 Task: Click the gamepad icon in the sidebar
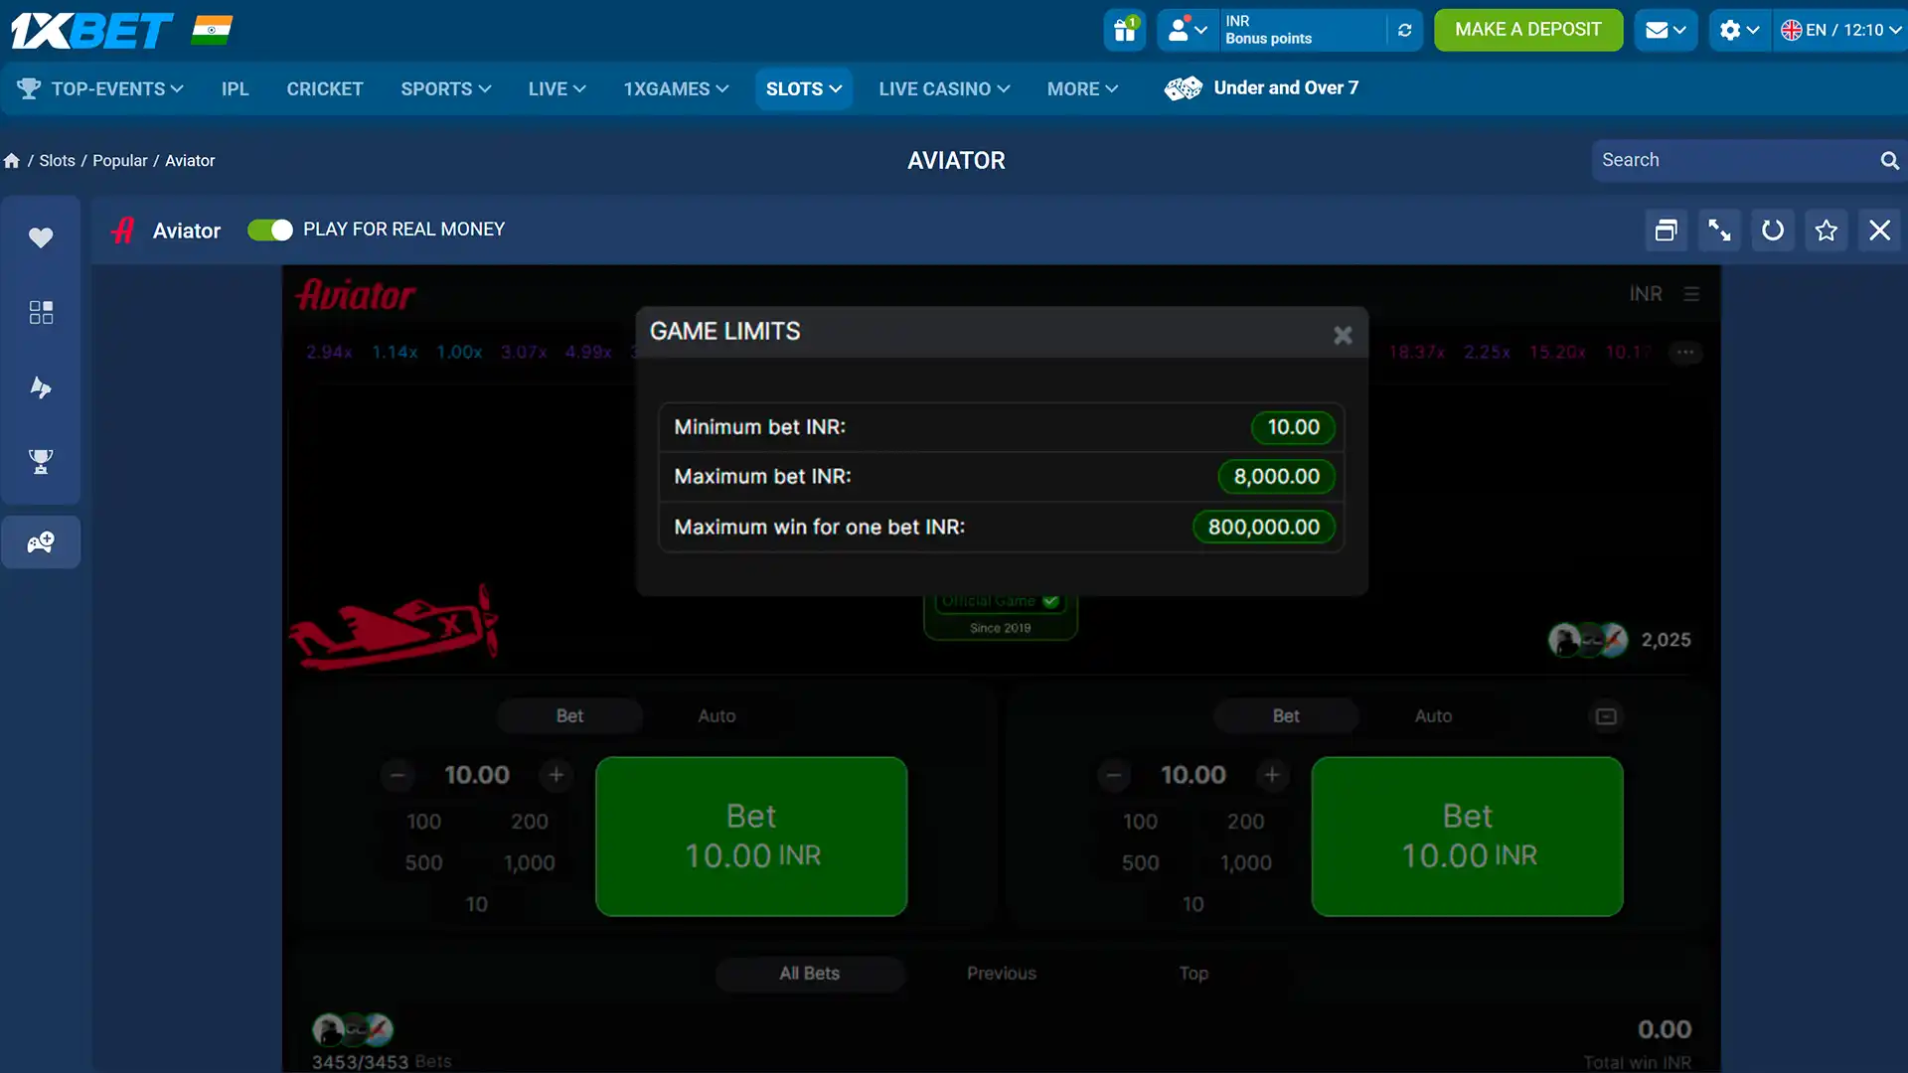coord(41,541)
